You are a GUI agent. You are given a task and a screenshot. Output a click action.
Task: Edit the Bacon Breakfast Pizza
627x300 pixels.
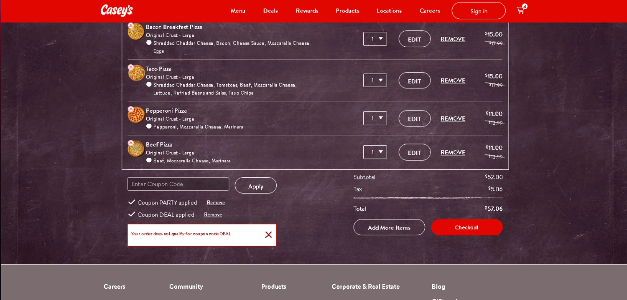414,39
